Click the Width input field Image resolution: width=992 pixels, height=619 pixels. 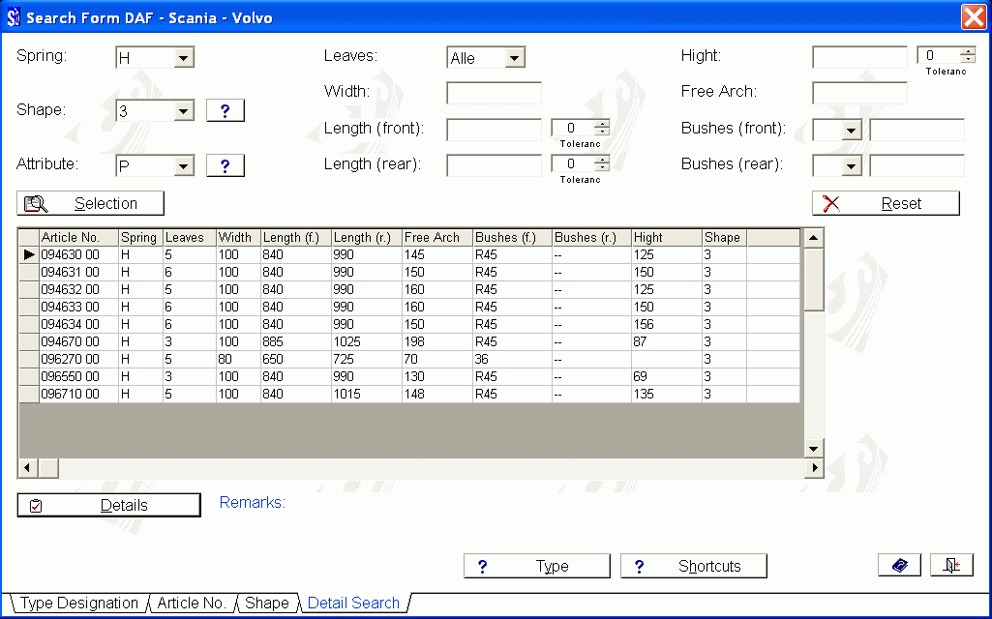pyautogui.click(x=495, y=93)
